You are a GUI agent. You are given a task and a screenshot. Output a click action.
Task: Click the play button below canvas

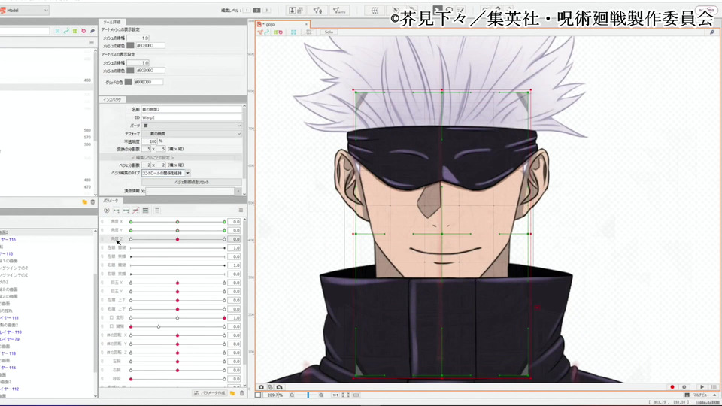point(702,387)
